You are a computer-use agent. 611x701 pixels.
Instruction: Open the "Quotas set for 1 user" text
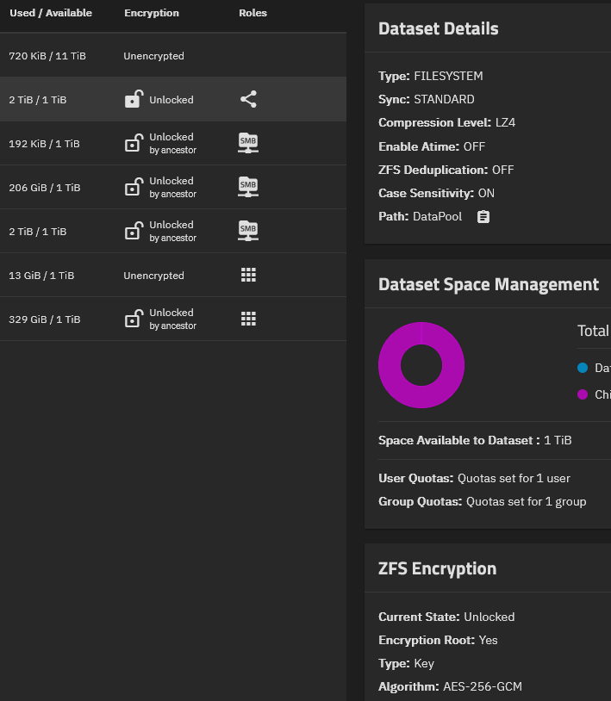514,478
